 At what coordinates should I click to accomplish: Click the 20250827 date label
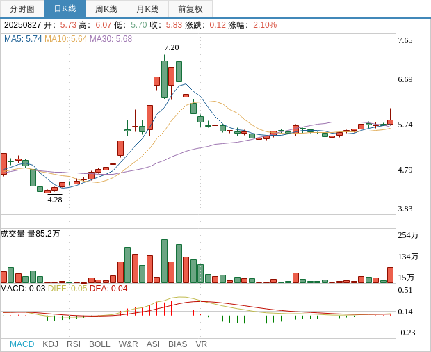tap(22, 25)
